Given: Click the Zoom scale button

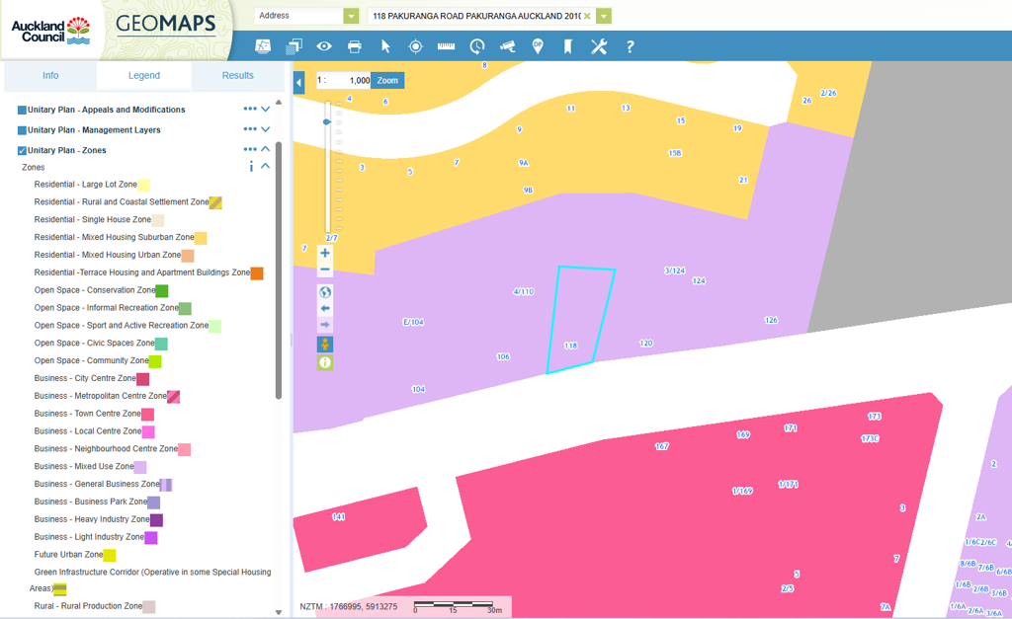Looking at the screenshot, I should click(387, 81).
